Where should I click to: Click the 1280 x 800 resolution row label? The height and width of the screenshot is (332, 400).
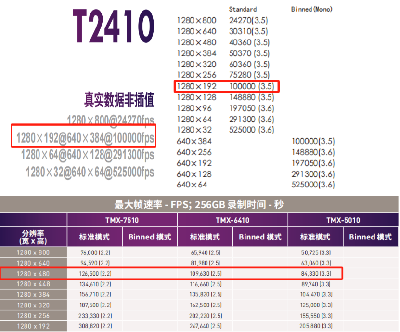[x=33, y=252]
